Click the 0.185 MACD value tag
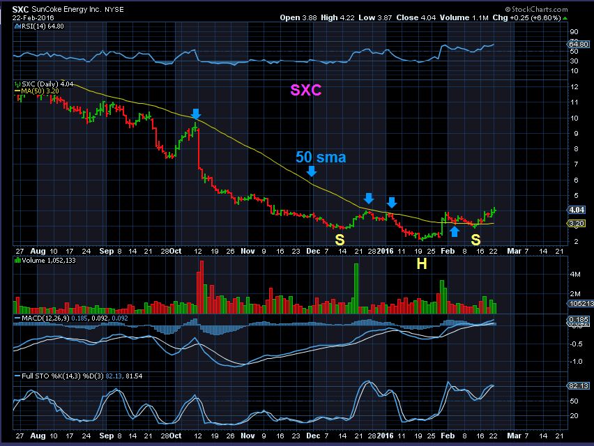This screenshot has height=446, width=594. tap(579, 320)
